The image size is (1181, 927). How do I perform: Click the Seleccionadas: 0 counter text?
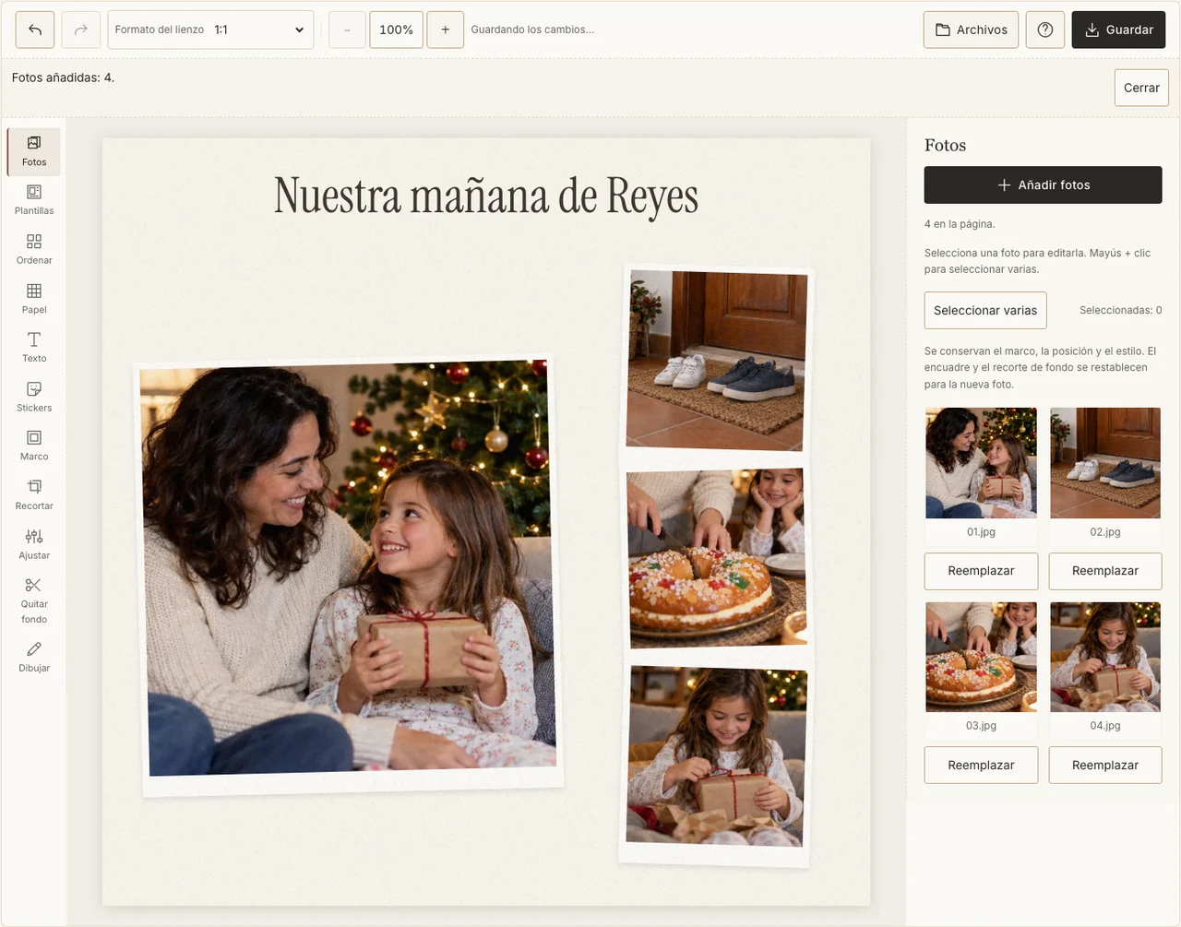pyautogui.click(x=1120, y=310)
